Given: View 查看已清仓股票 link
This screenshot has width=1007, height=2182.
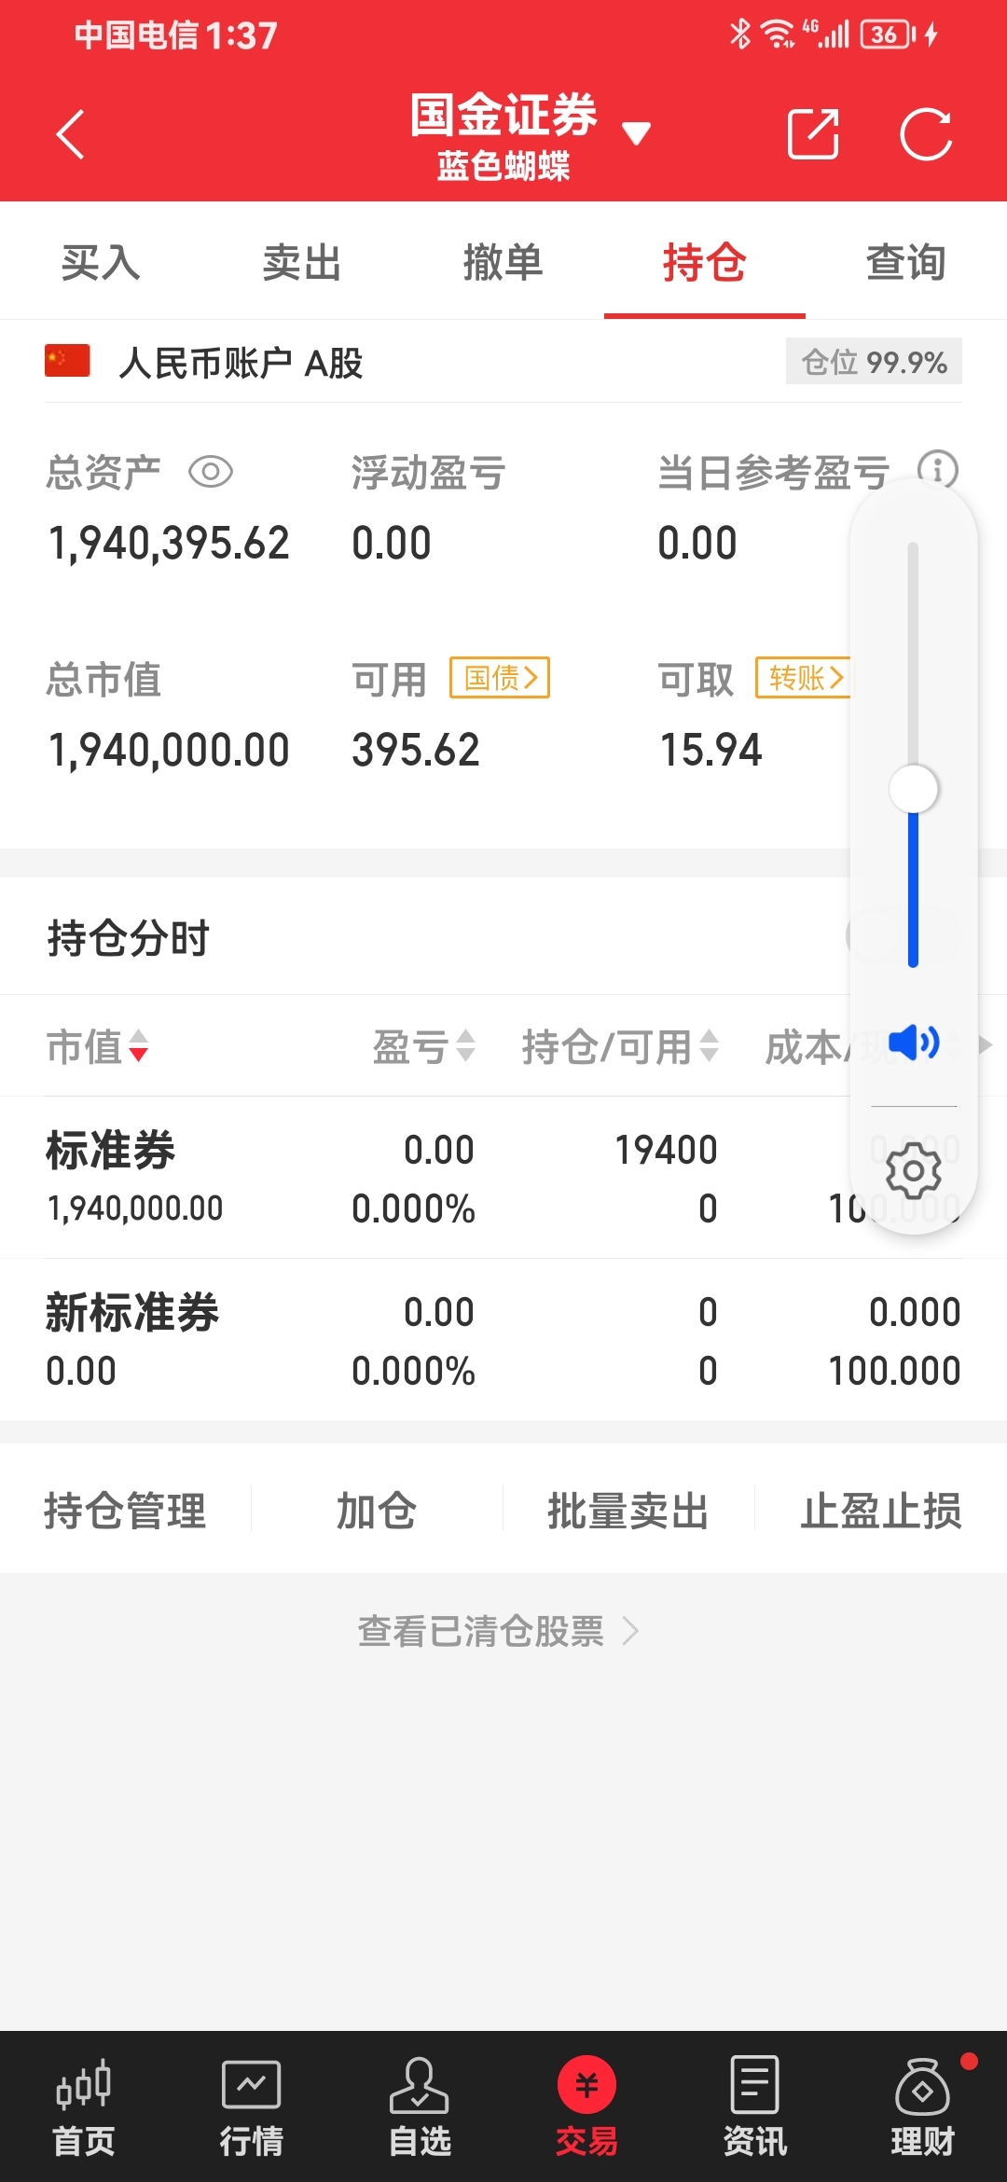Looking at the screenshot, I should (x=498, y=1632).
